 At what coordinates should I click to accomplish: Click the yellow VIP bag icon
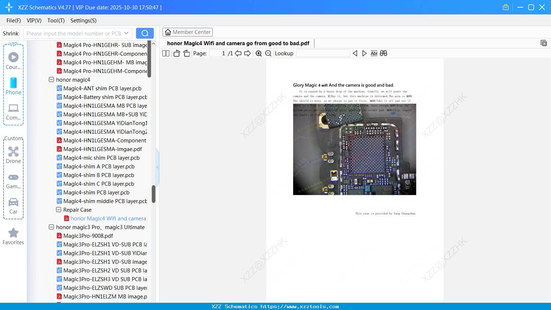click(506, 7)
